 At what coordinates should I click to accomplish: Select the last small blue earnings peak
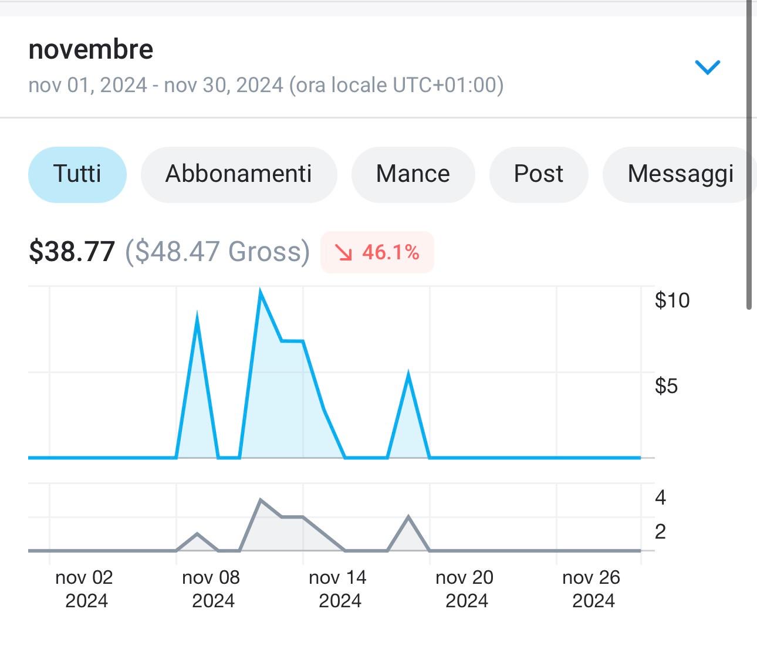pos(408,376)
